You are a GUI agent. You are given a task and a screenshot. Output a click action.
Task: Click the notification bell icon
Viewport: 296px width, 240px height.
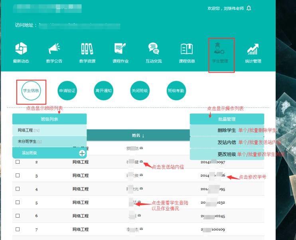pos(249,8)
